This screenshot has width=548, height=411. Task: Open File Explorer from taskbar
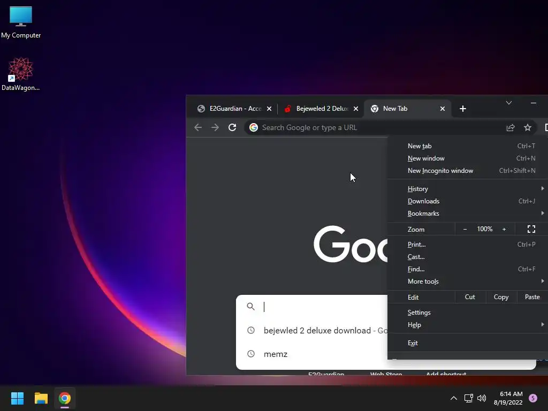point(41,398)
